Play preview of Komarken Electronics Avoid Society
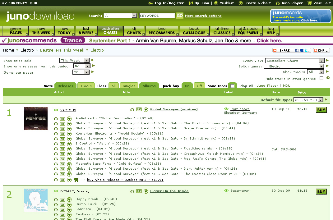333x220 pixels. pos(56,134)
